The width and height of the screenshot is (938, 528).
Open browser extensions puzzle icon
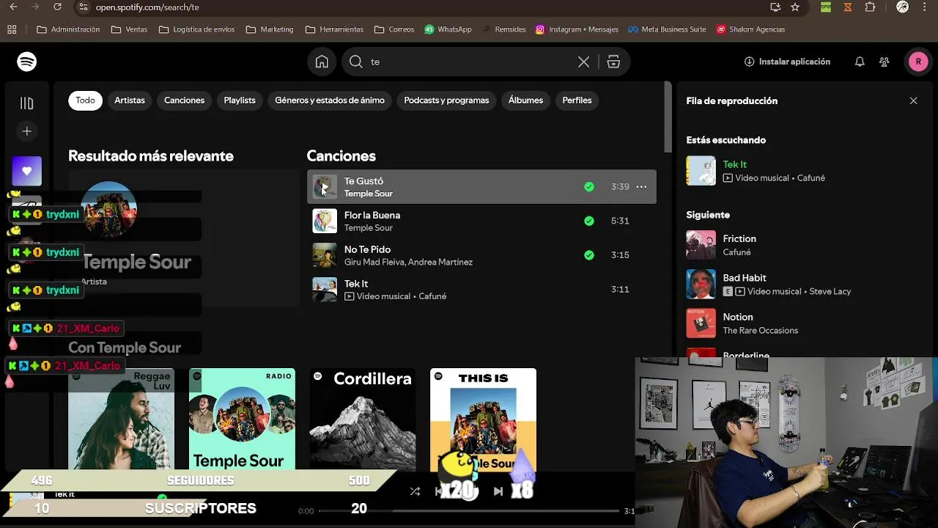click(870, 7)
